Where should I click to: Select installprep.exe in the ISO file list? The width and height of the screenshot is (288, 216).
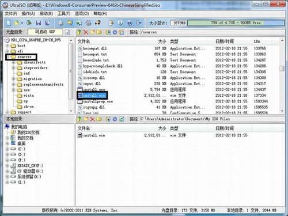[98, 101]
